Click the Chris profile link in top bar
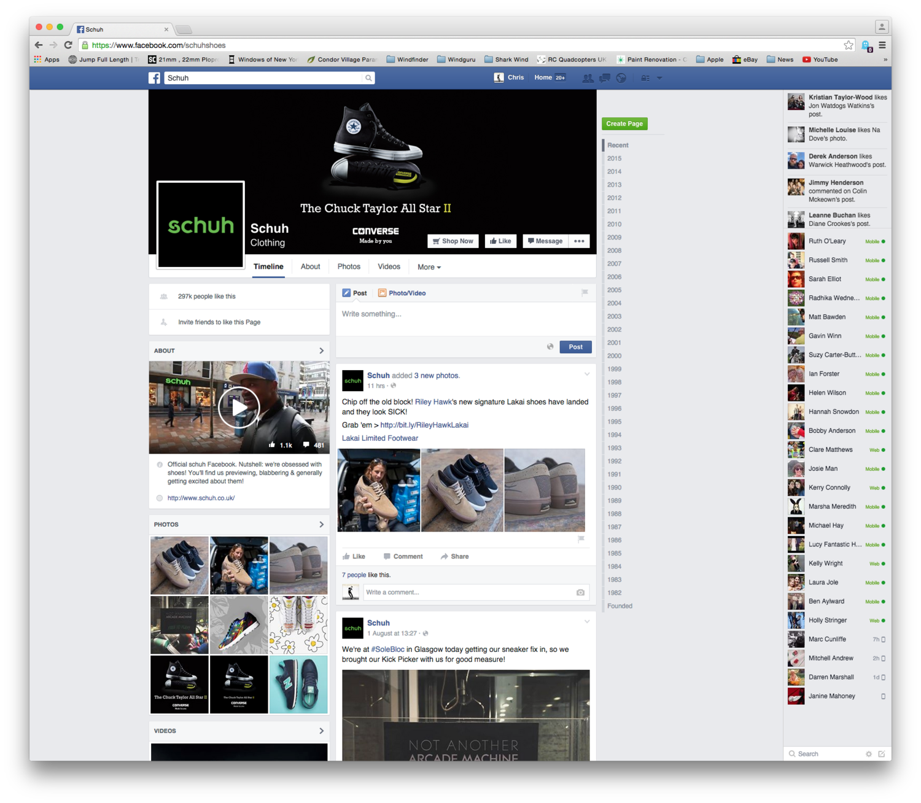 (x=509, y=78)
